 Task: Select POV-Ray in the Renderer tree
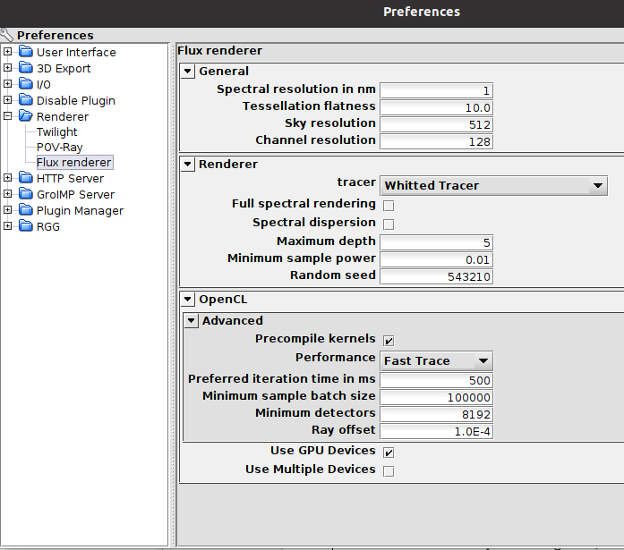59,147
